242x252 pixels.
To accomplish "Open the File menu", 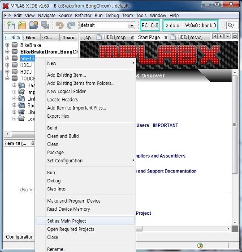I will pyautogui.click(x=8, y=15).
